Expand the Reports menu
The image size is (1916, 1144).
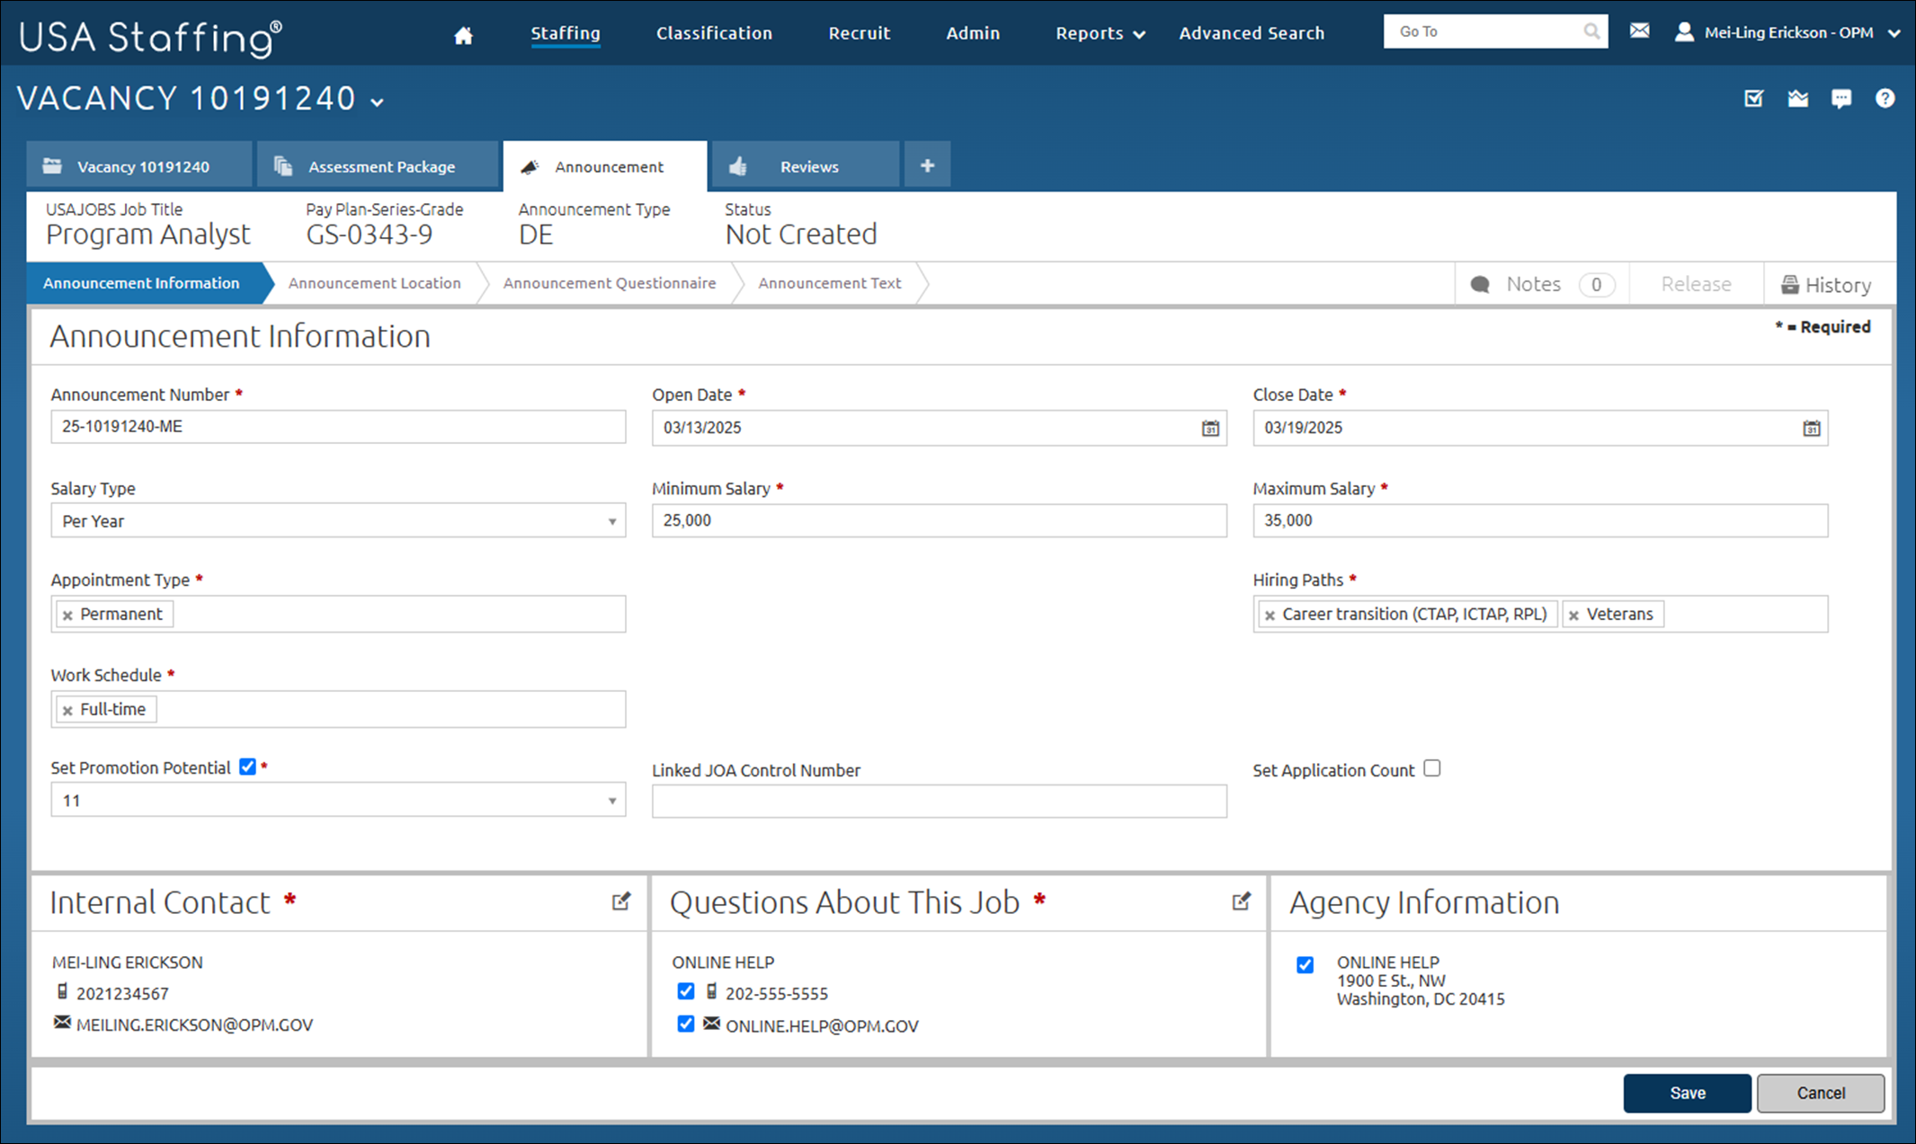pos(1100,33)
